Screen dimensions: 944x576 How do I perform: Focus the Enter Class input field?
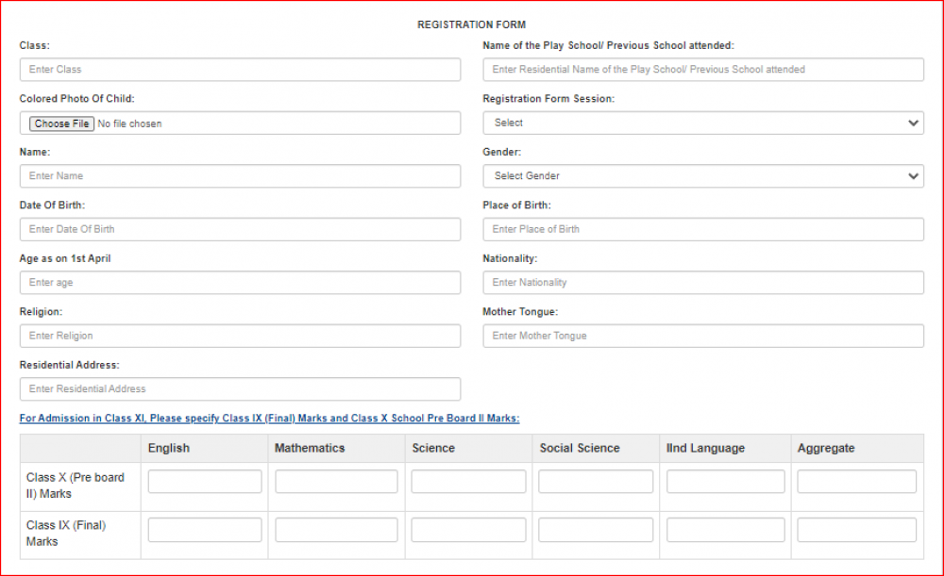(x=240, y=70)
